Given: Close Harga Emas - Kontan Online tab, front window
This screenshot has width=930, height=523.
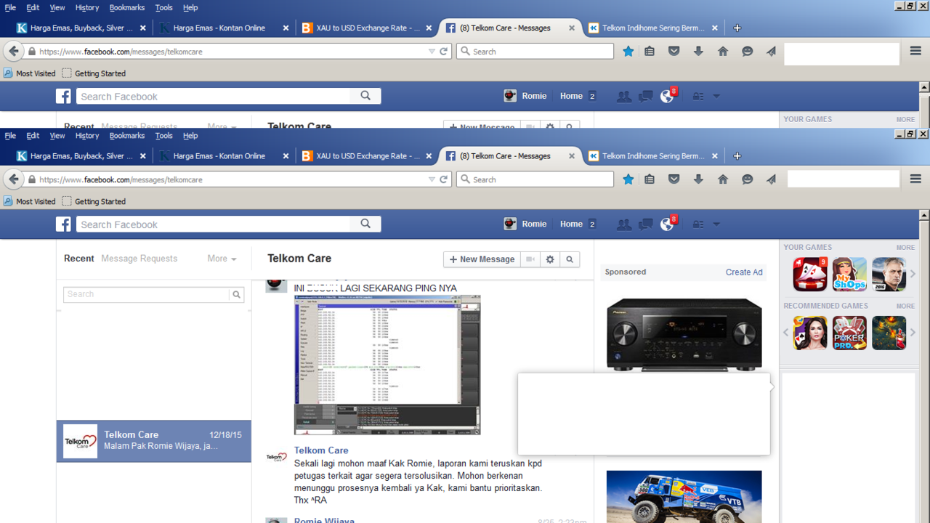Looking at the screenshot, I should [x=286, y=156].
